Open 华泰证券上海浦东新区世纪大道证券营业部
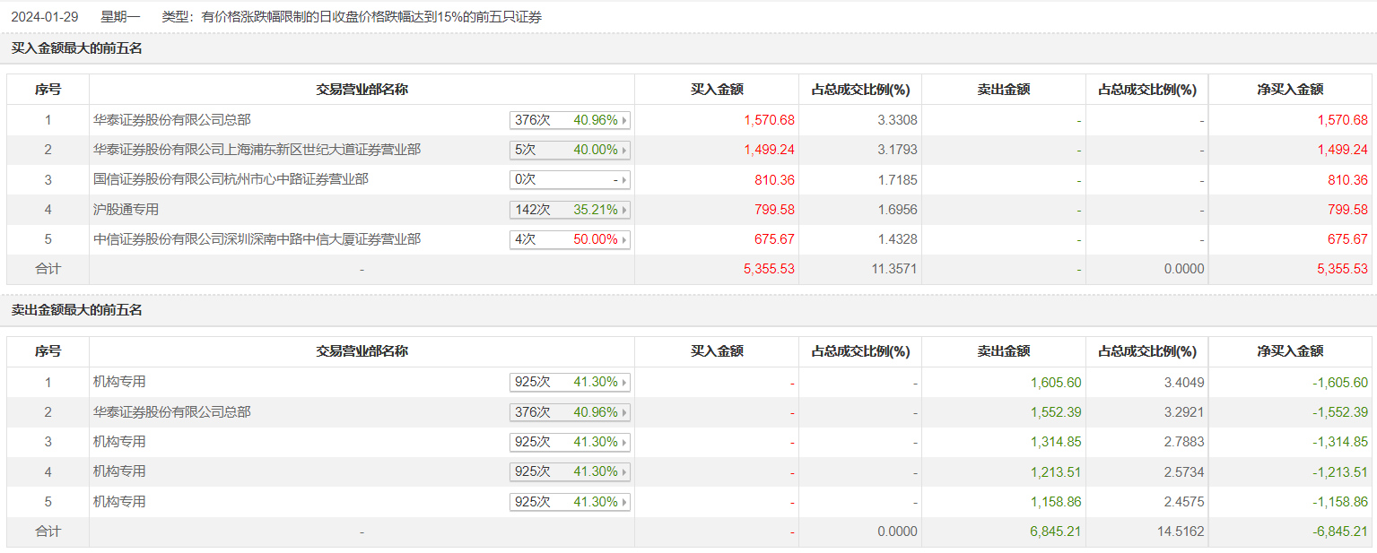The width and height of the screenshot is (1377, 553). click(x=257, y=149)
